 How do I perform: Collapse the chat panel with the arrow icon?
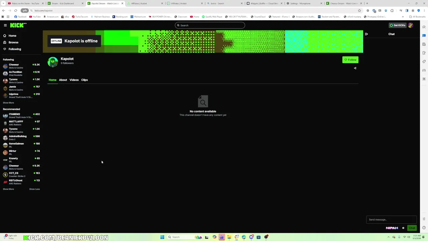coord(366,34)
